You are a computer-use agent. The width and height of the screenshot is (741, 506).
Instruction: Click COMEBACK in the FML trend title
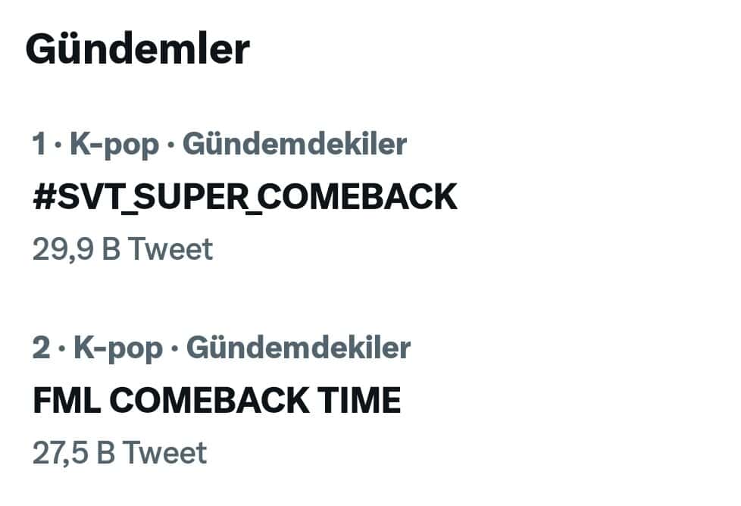(x=208, y=401)
